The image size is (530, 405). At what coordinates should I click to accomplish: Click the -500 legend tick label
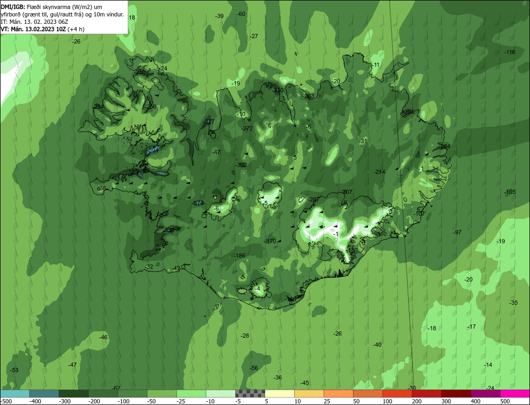(x=6, y=402)
